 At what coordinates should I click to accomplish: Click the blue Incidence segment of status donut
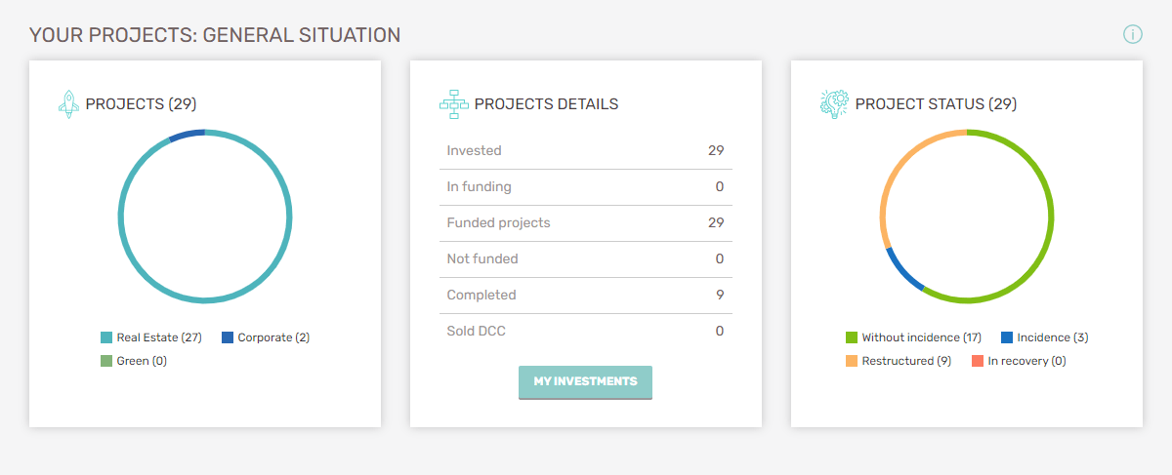[903, 270]
